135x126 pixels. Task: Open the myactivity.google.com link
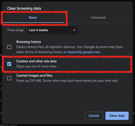(x=84, y=52)
